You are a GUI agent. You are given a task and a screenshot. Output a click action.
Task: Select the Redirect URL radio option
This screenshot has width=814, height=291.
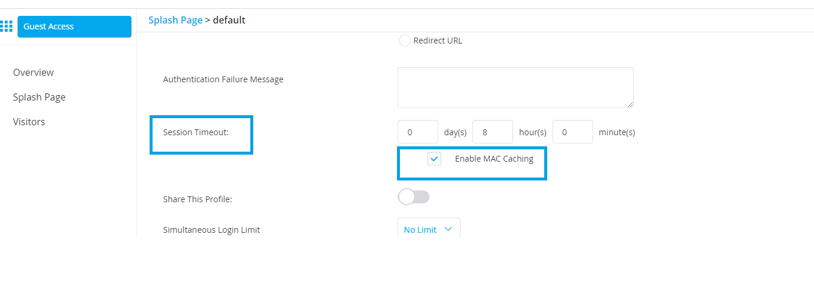click(405, 41)
